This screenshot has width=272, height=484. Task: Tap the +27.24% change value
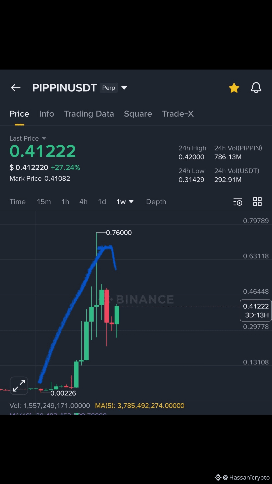tap(65, 168)
